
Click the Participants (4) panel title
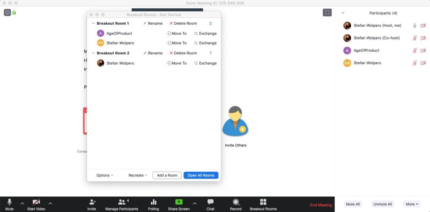tap(383, 13)
